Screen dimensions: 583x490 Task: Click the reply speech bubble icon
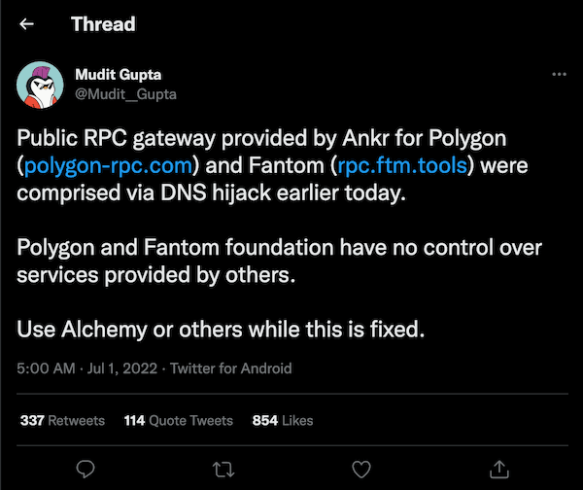85,468
